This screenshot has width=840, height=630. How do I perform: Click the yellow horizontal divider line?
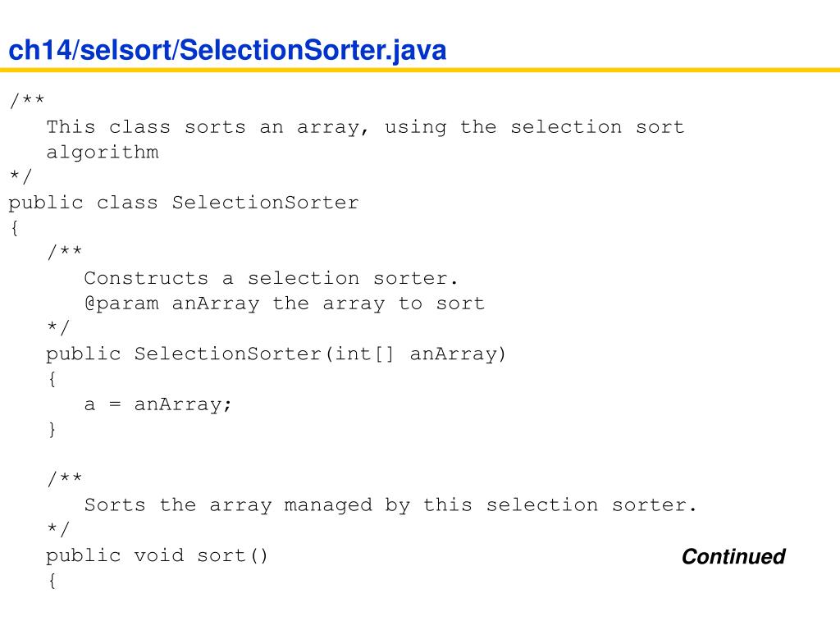pyautogui.click(x=420, y=70)
